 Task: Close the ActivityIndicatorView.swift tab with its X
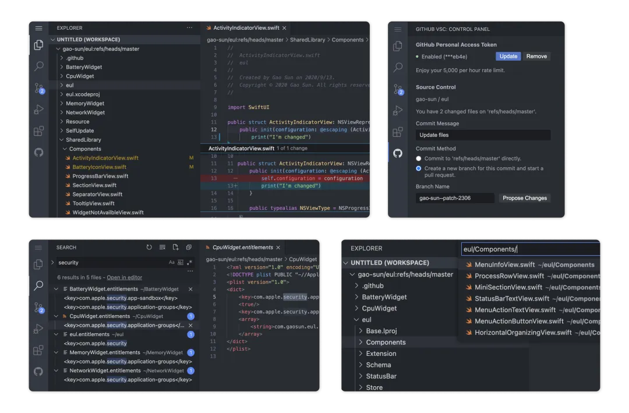click(x=284, y=28)
